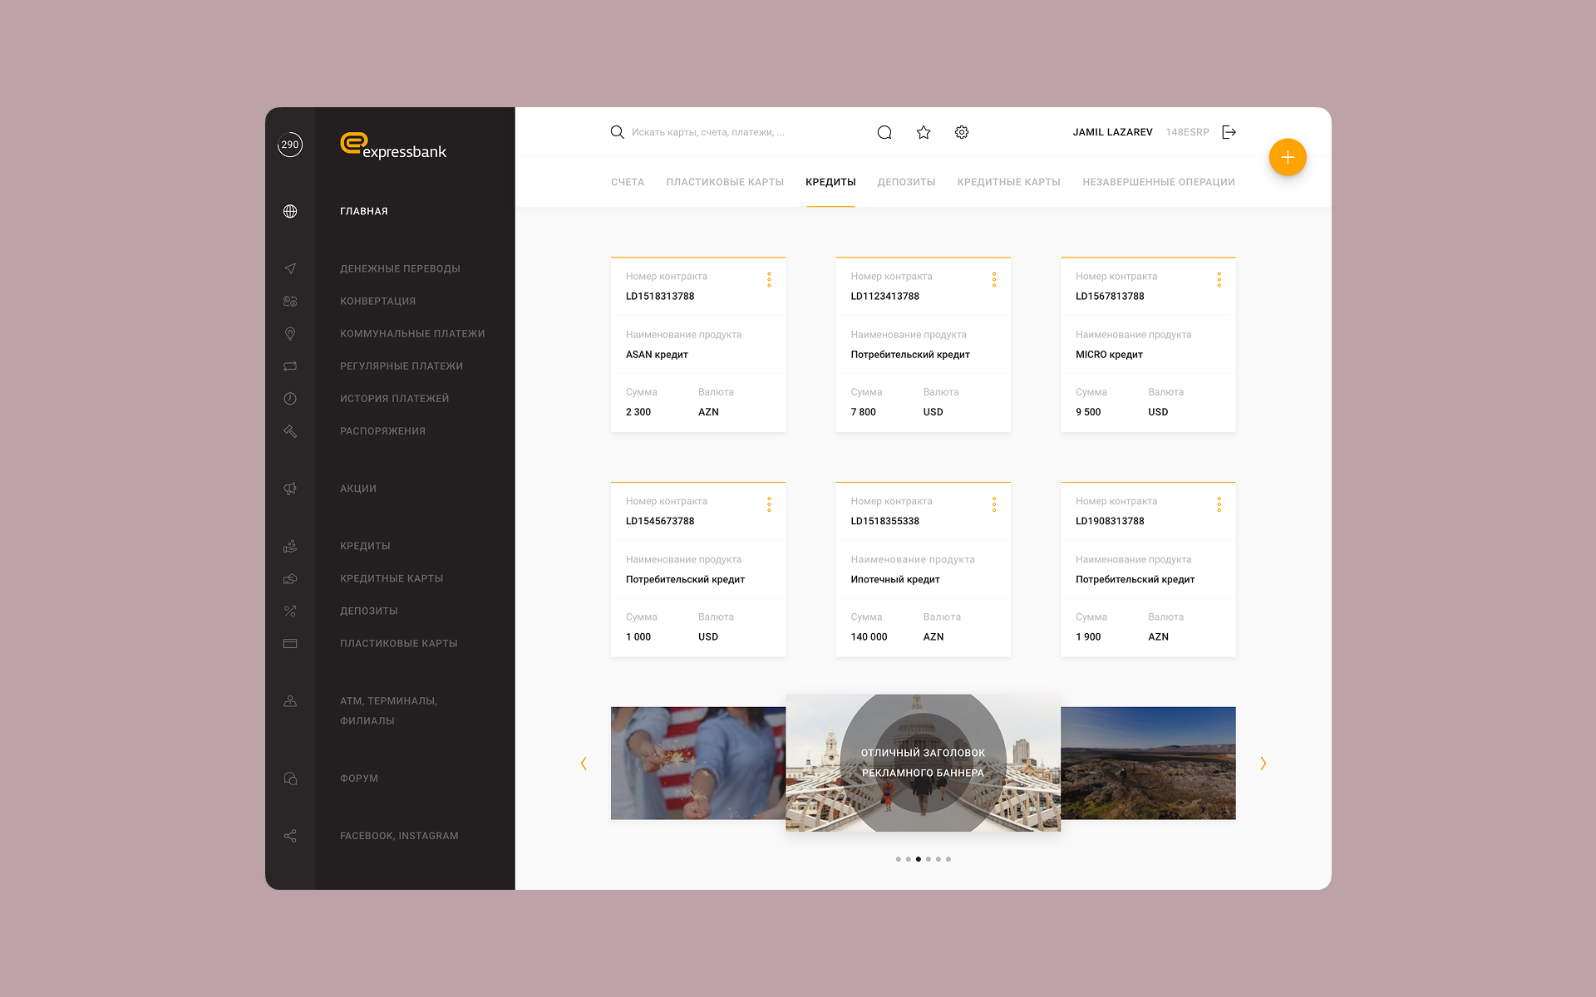
Task: Open the Незавершенные операции tab
Action: 1159,182
